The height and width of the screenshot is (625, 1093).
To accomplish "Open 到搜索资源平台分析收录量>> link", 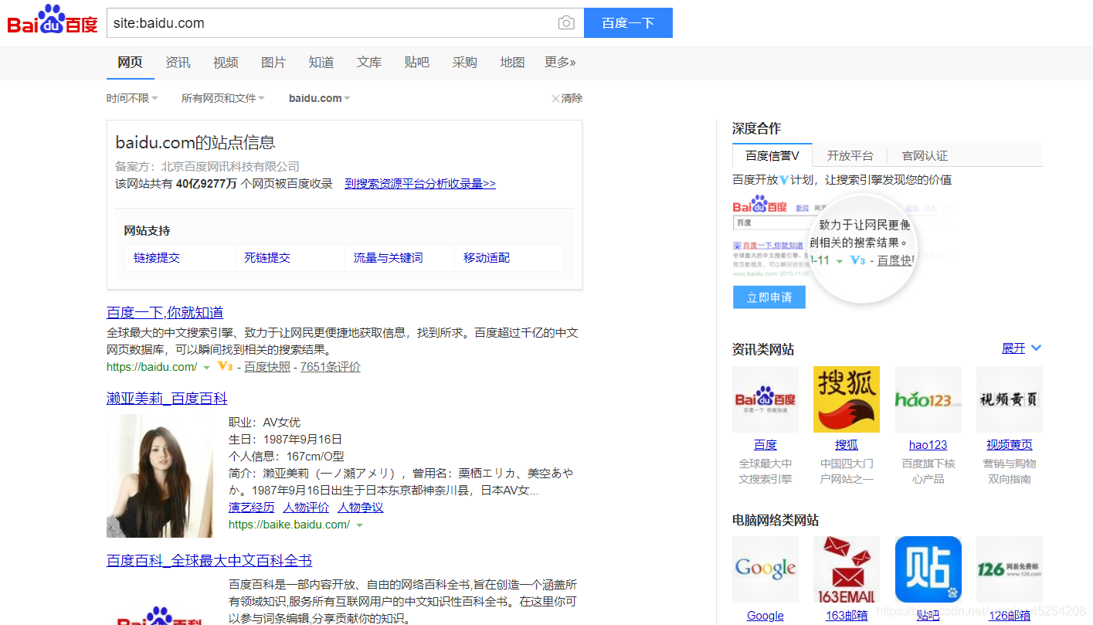I will coord(420,184).
